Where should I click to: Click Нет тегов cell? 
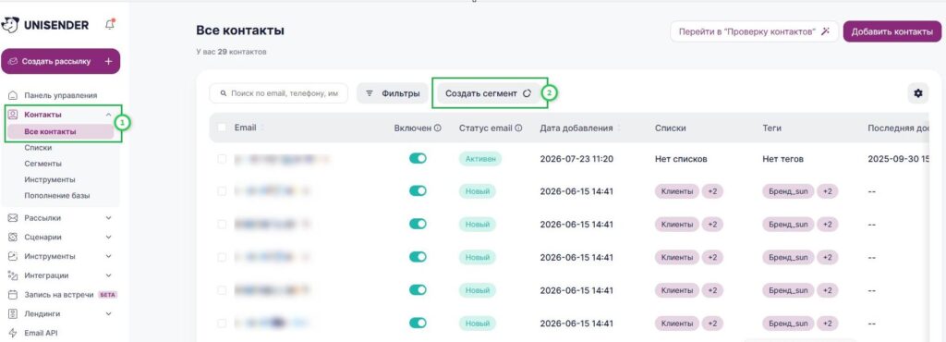pos(782,159)
